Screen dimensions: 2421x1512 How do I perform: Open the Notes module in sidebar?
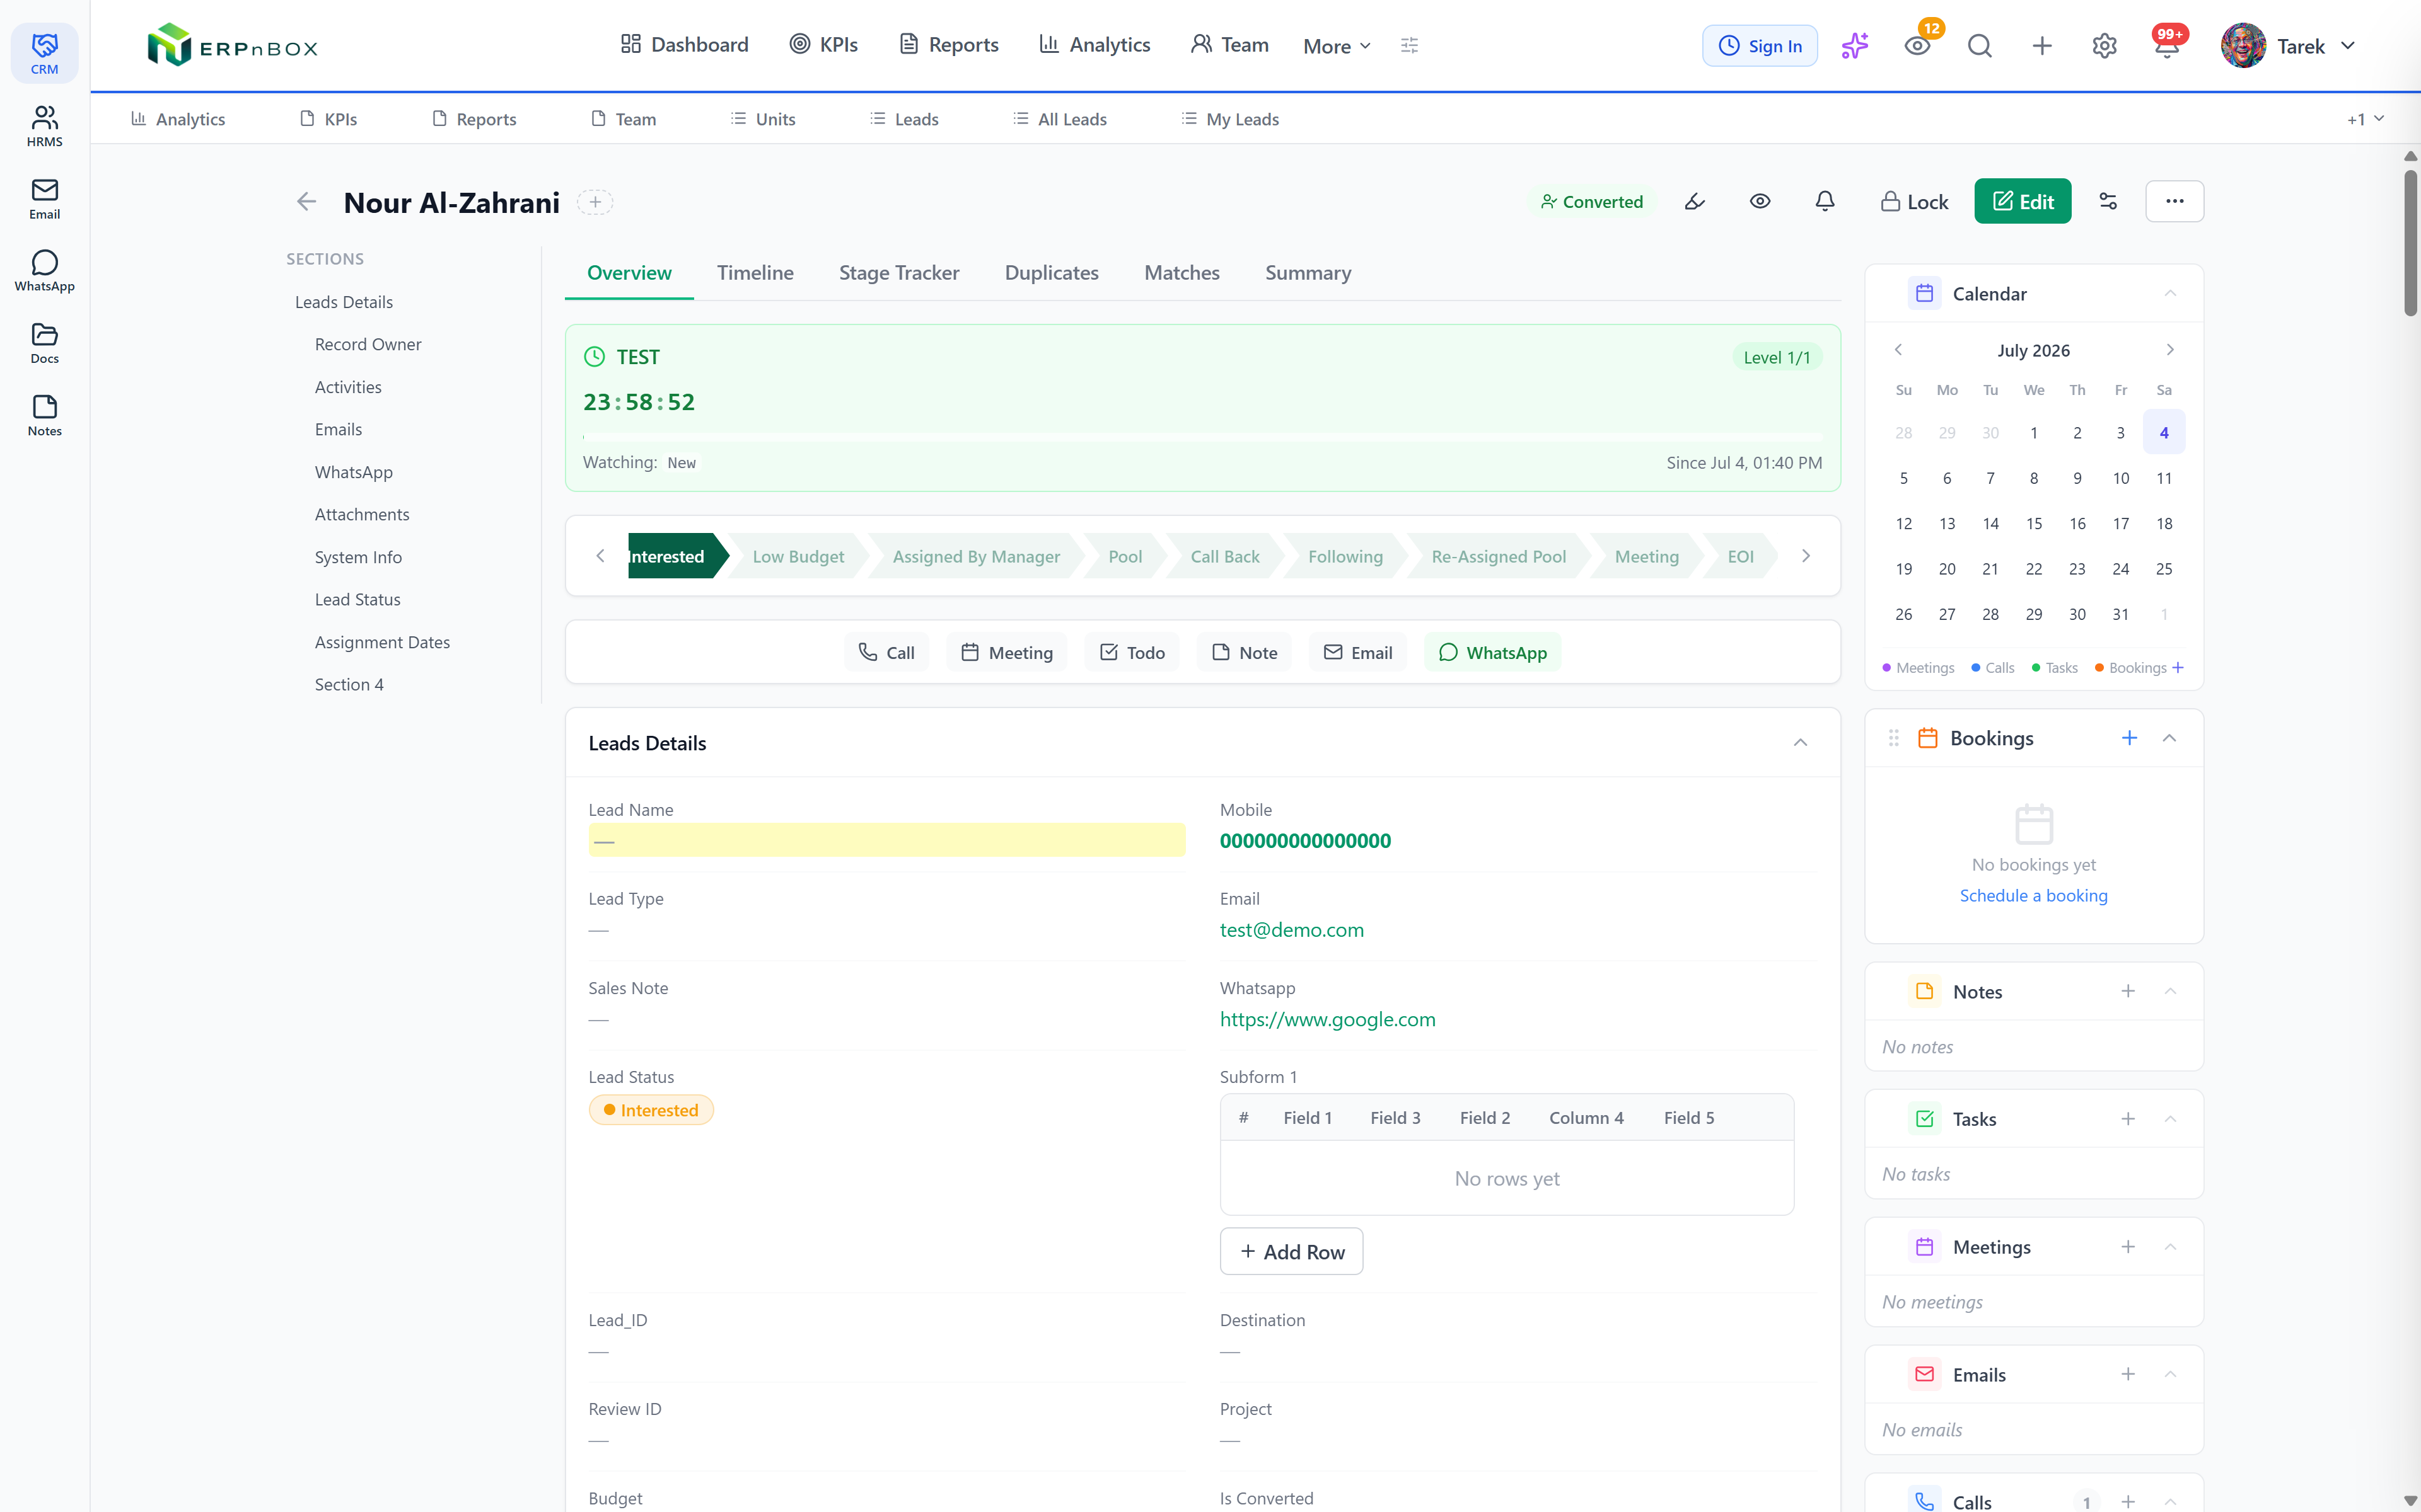(44, 416)
